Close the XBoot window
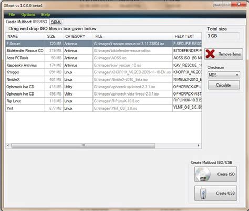Screen dimensions: 249x211 click(239, 4)
